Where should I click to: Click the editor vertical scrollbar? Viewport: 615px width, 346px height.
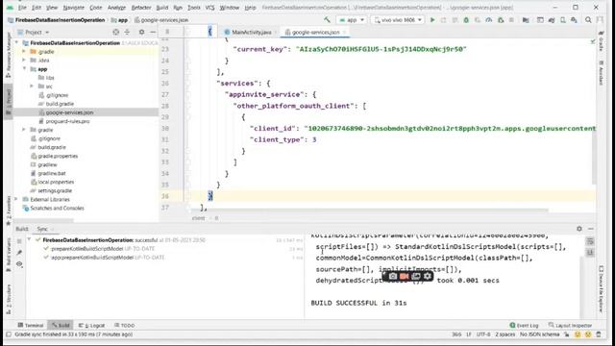(594, 159)
